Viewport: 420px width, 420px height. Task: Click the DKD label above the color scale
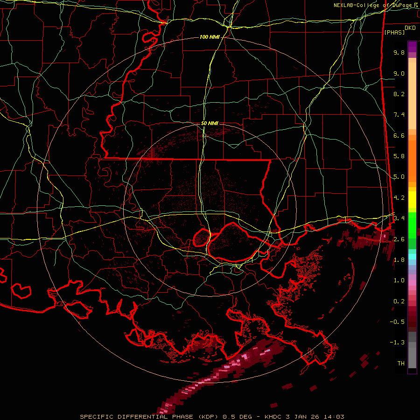tap(410, 28)
